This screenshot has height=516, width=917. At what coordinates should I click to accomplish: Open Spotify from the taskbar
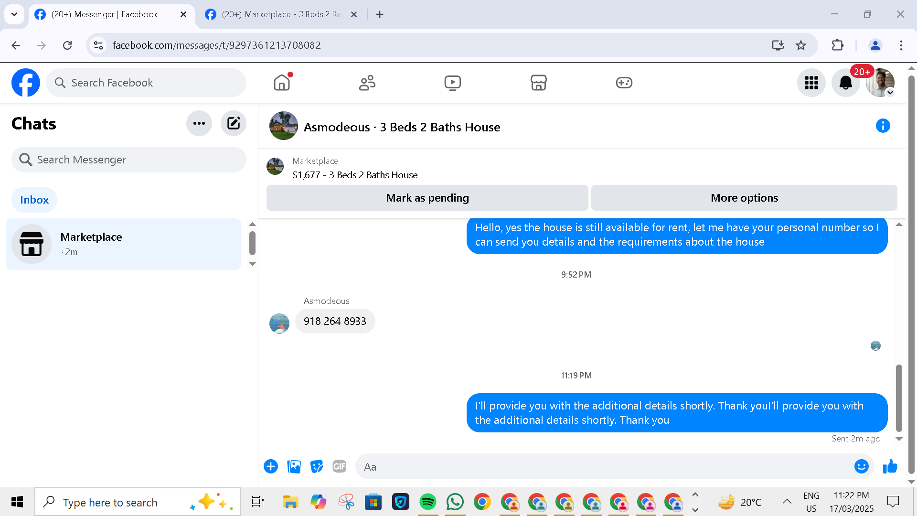point(428,502)
